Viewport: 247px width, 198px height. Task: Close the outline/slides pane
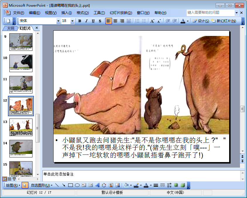click(37, 28)
